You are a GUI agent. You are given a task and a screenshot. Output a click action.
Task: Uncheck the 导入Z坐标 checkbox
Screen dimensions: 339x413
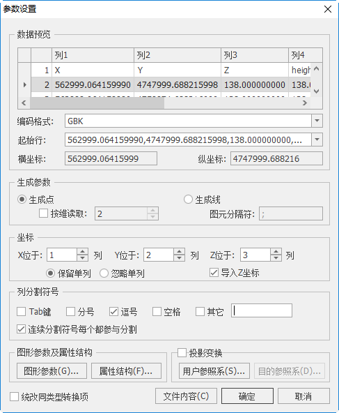[214, 273]
